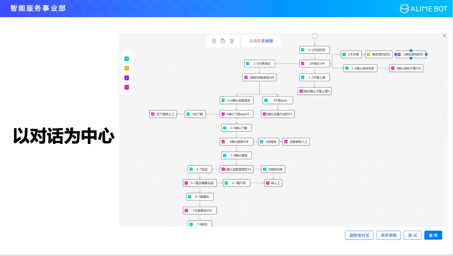
Task: Click the right blue anchor dot of the 1修改预约时间 node
Action: (x=426, y=54)
